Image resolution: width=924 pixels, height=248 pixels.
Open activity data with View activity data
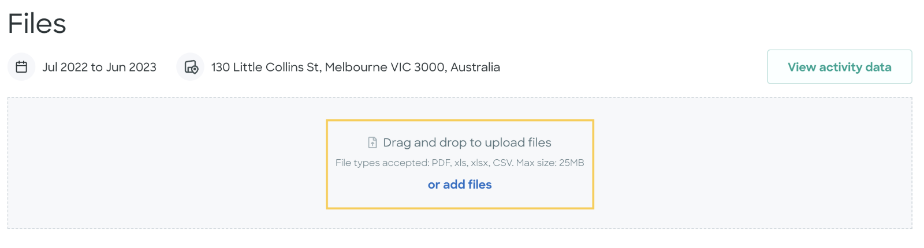click(x=839, y=67)
